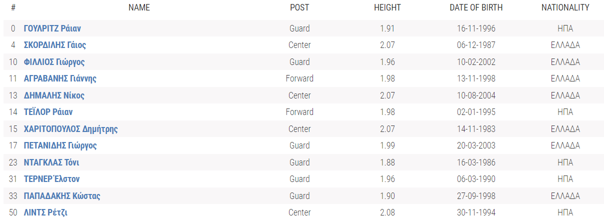Click the DATE OF BIRTH column header

(476, 7)
